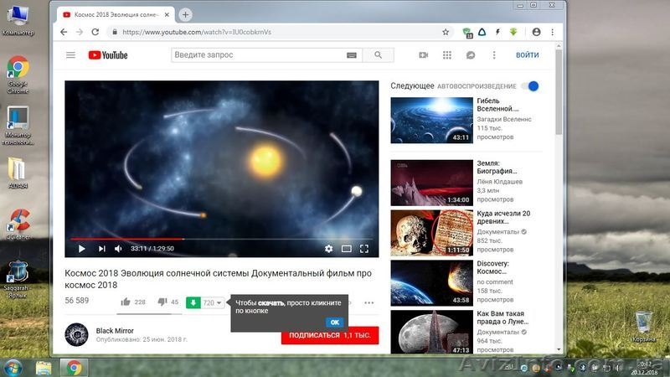Screen dimensions: 670x377
Task: Select the Google Chrome desktop shortcut
Action: 18,75
